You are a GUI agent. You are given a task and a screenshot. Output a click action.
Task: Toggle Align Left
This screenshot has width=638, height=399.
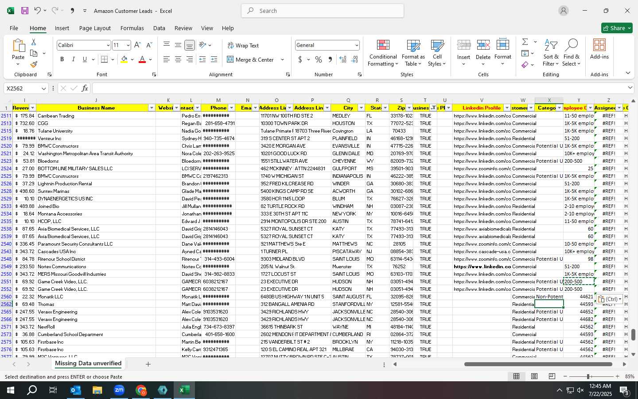pyautogui.click(x=166, y=59)
